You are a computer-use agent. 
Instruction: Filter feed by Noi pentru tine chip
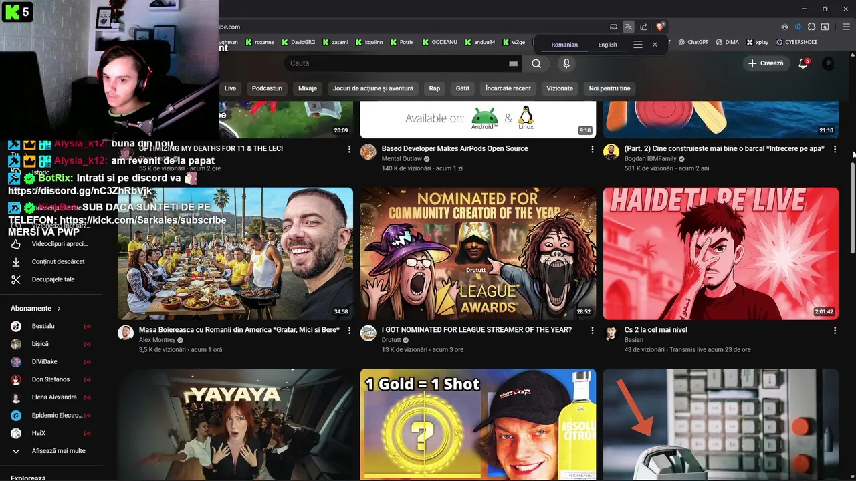pos(610,88)
